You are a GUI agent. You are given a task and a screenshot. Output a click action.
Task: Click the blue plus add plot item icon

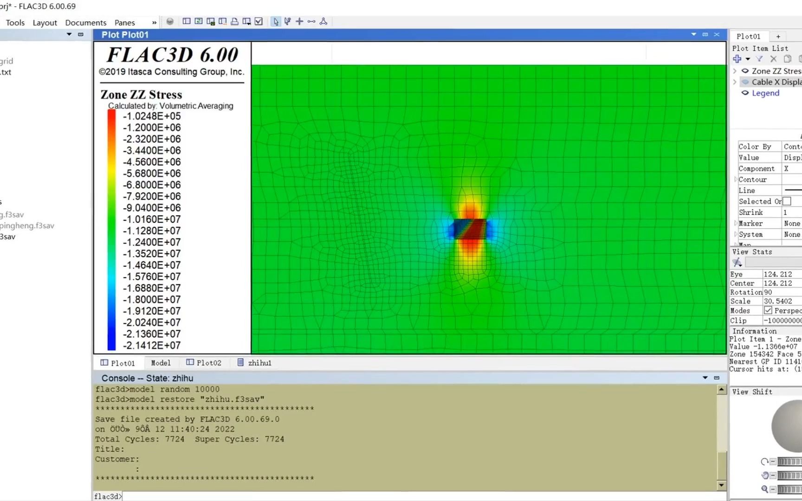737,59
